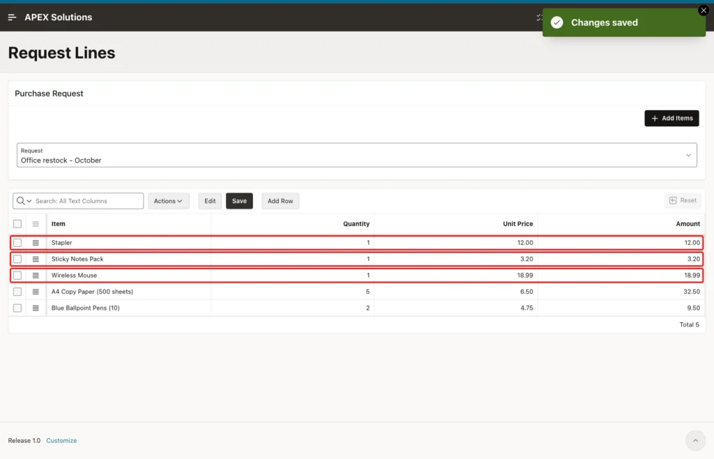
Task: Open the Actions menu
Action: point(168,201)
